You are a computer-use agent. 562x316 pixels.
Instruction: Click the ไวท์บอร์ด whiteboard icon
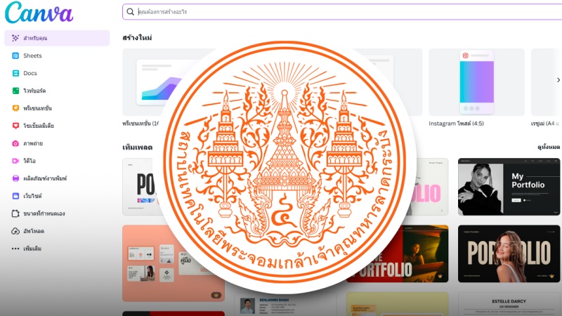tap(15, 91)
